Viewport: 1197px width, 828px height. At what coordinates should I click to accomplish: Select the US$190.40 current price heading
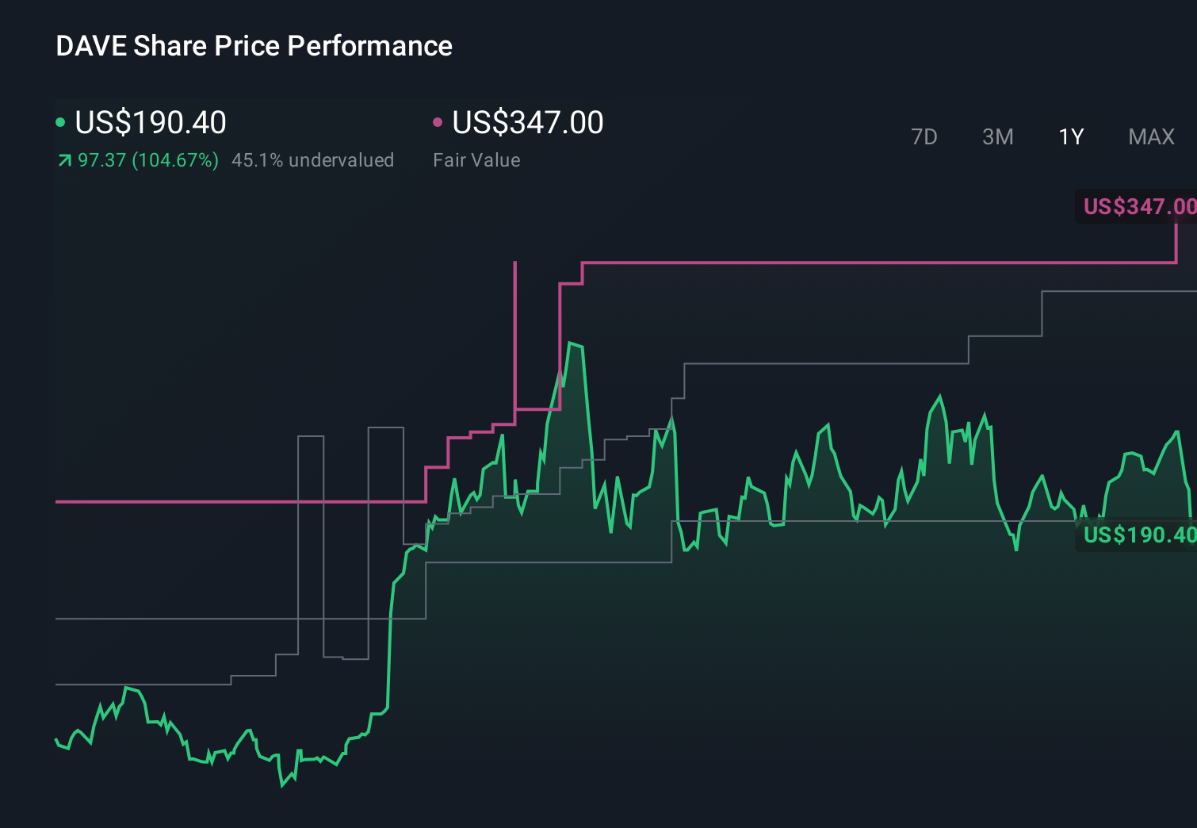point(151,122)
